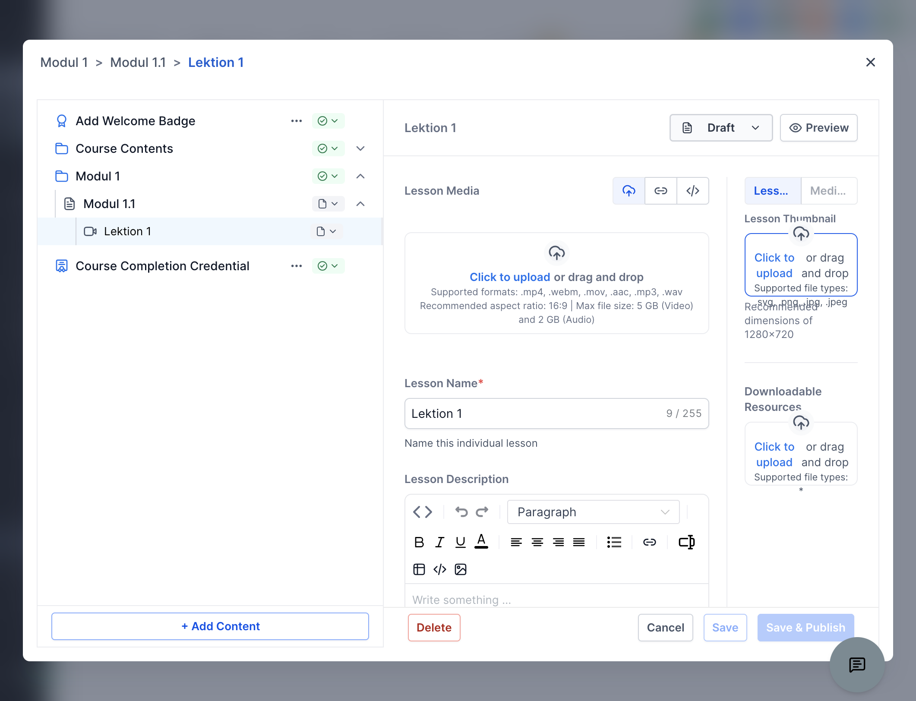Toggle published status for Add Welcome Badge
Viewport: 916px width, 701px height.
pos(328,121)
